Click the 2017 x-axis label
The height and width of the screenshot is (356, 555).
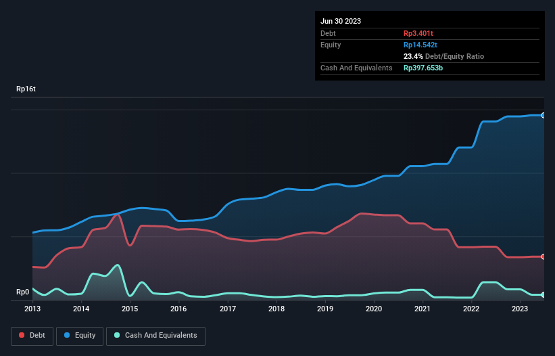click(x=228, y=309)
